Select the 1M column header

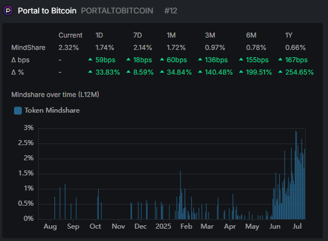(x=171, y=35)
